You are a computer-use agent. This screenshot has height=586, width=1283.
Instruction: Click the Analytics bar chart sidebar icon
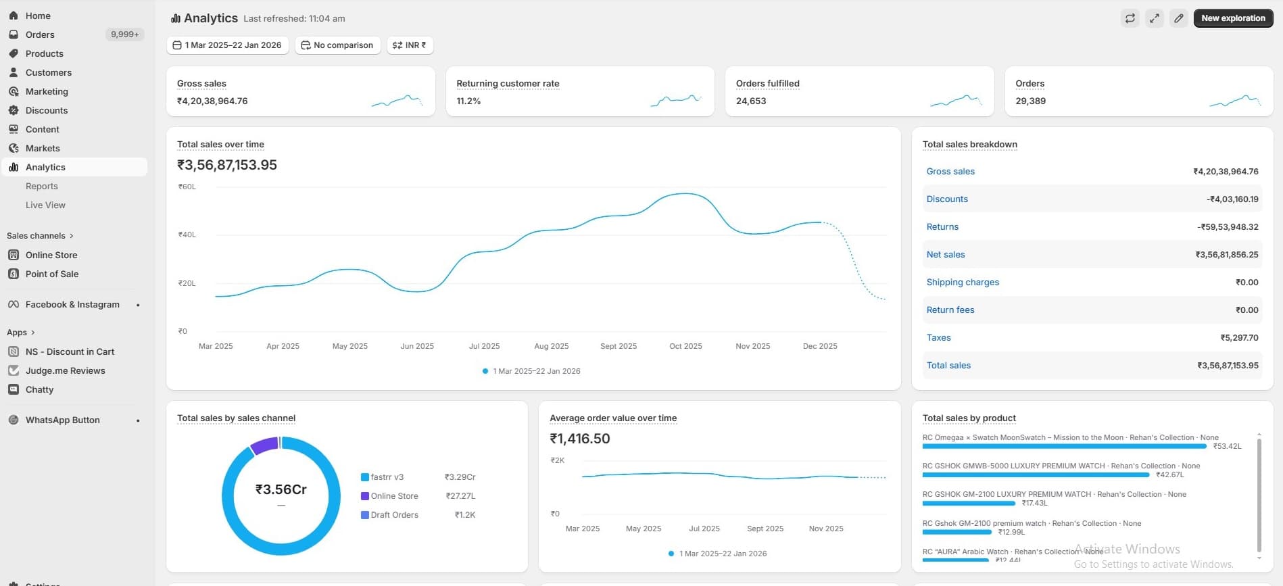pos(14,167)
